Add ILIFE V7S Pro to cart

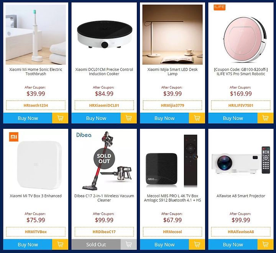click(x=265, y=118)
